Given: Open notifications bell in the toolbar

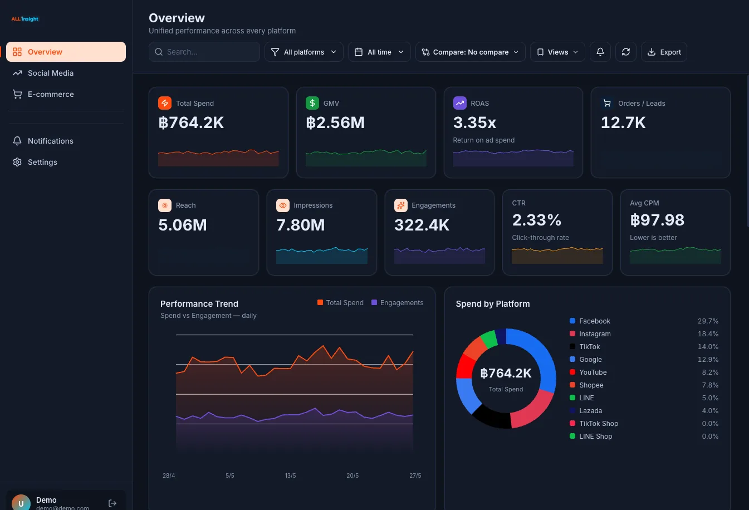Looking at the screenshot, I should pyautogui.click(x=600, y=52).
